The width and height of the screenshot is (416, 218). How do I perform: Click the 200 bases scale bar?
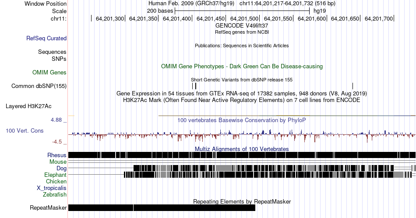click(x=242, y=11)
